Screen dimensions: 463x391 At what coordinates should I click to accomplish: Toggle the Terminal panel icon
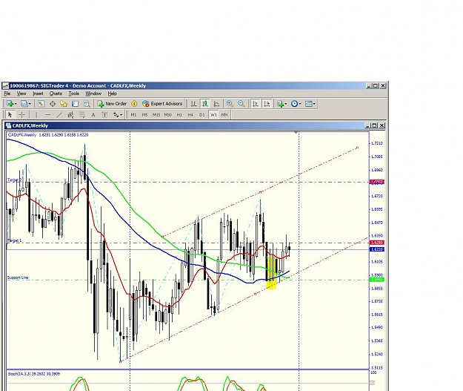[75, 104]
